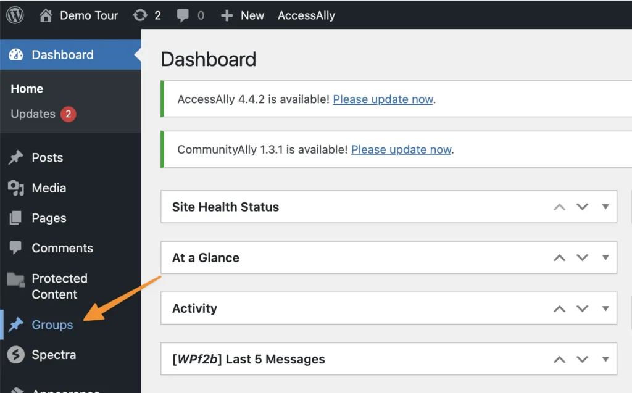Select the Media library icon
This screenshot has height=393, width=632.
coord(17,188)
